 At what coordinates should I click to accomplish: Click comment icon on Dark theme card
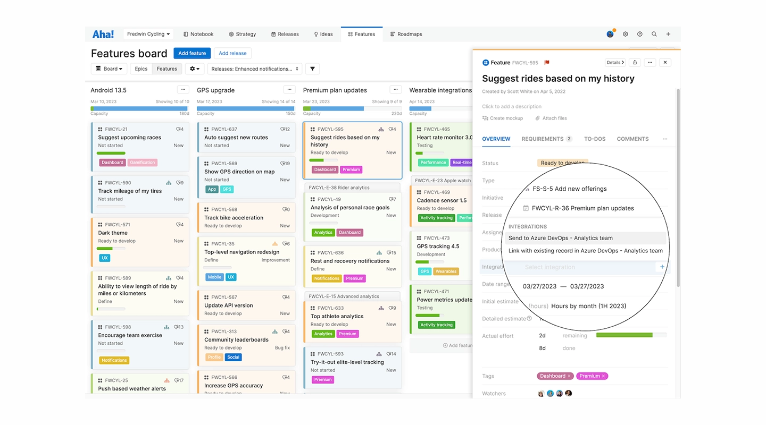(x=180, y=225)
